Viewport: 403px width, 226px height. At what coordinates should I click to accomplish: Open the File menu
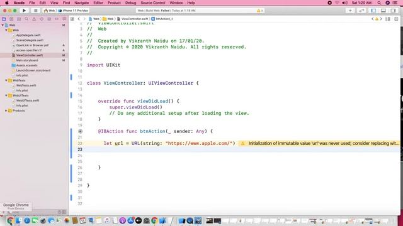32,3
